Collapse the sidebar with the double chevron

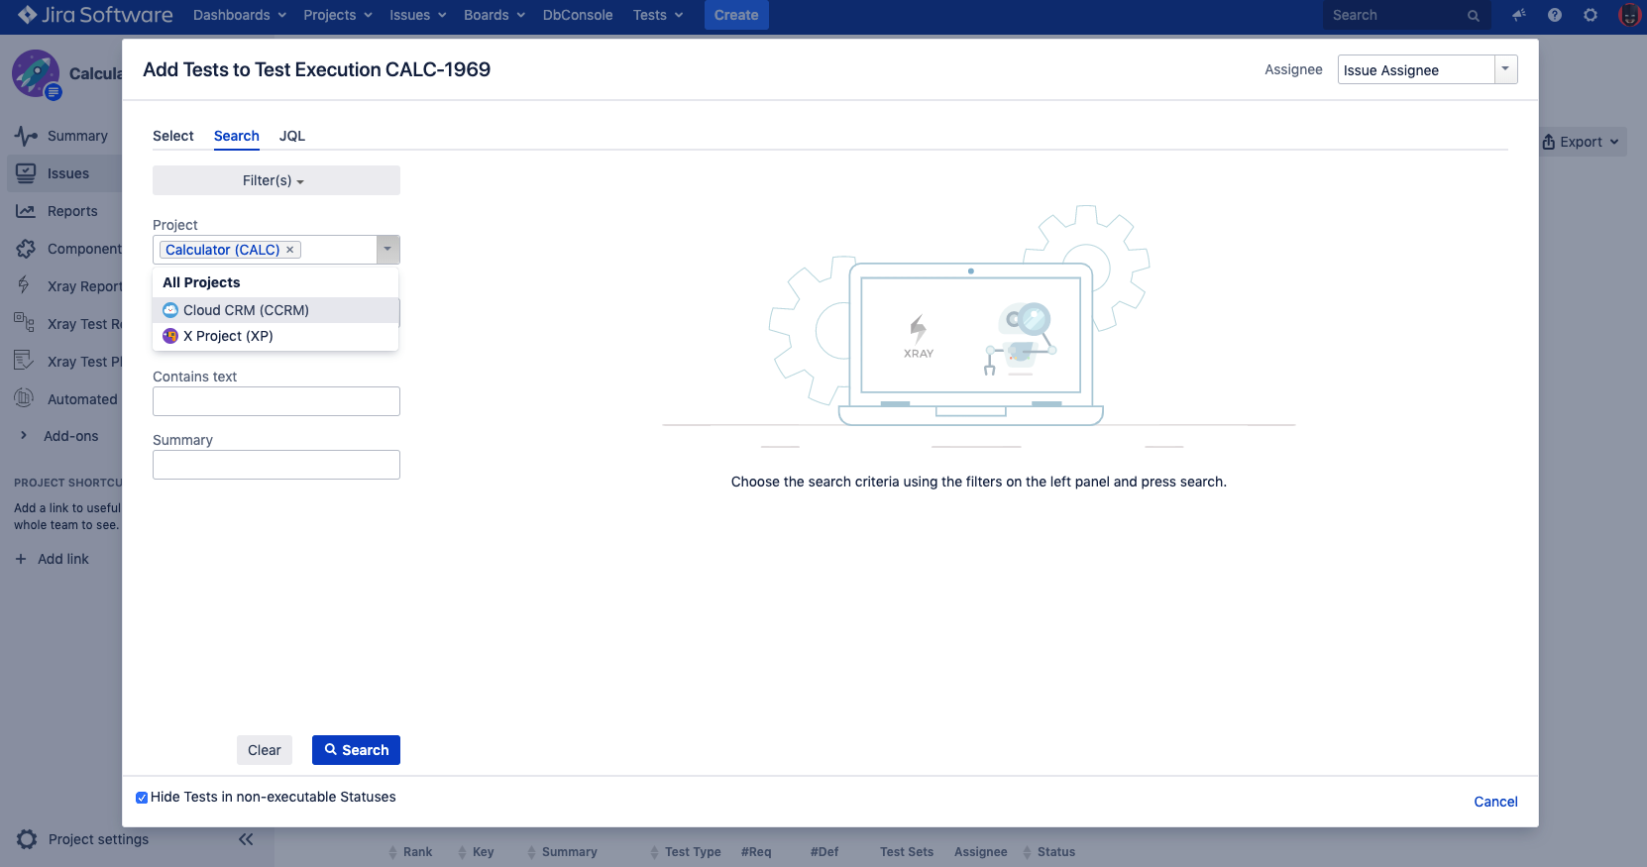(246, 839)
